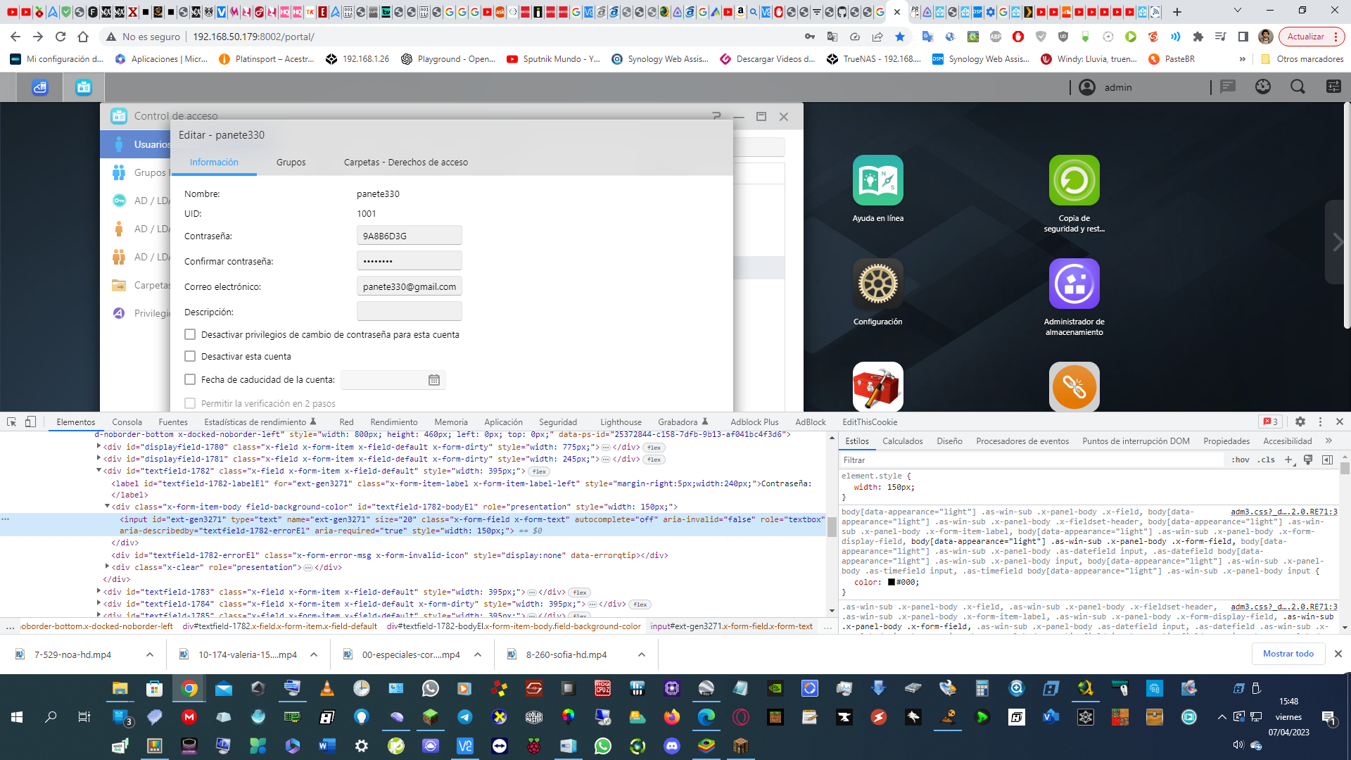
Task: Open Copia de seguridad y restauración icon
Action: [x=1074, y=181]
